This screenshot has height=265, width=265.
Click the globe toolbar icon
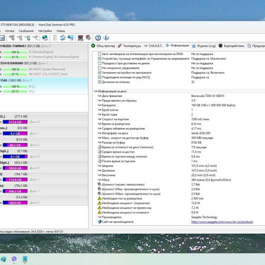[x=45, y=38]
